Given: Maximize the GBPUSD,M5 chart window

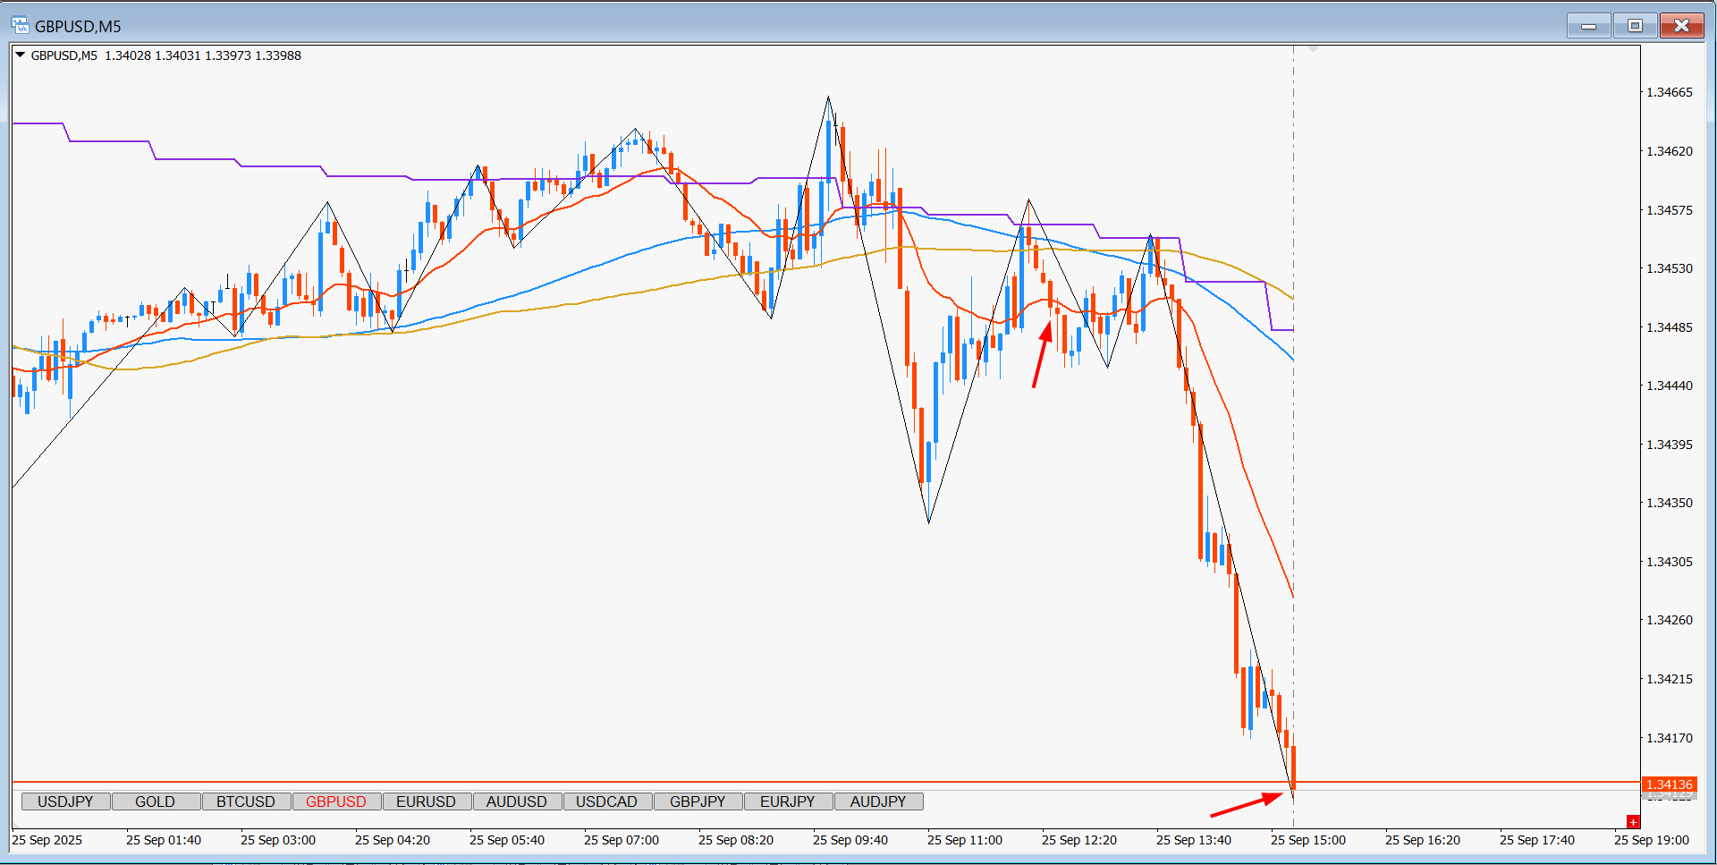Looking at the screenshot, I should coord(1635,26).
